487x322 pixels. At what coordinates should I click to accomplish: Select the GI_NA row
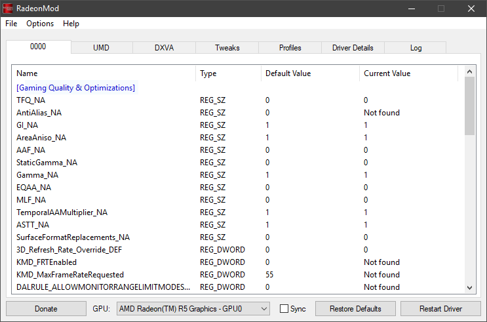[x=238, y=125]
